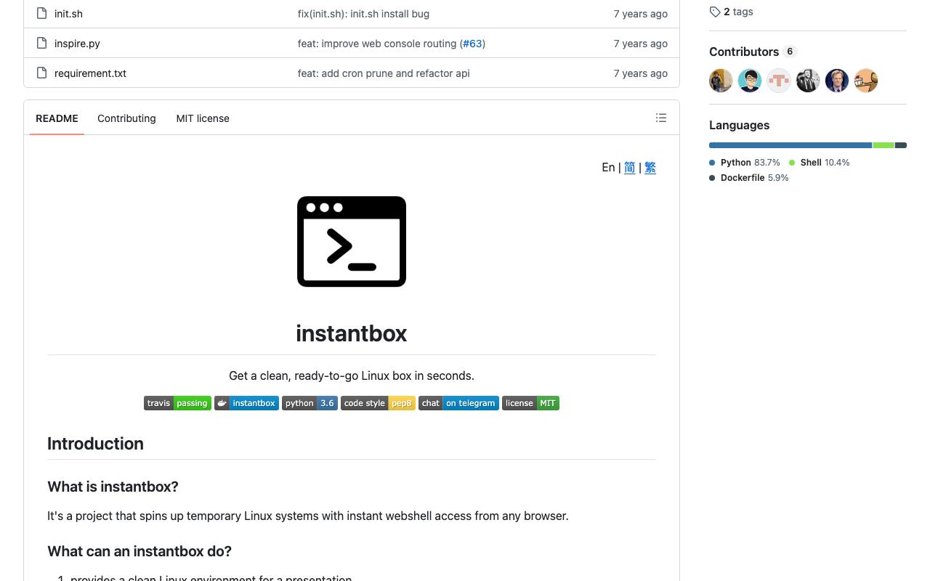The image size is (930, 581).
Task: Open commit 'fix(init.sh): init.sh install bug'
Action: [x=363, y=14]
